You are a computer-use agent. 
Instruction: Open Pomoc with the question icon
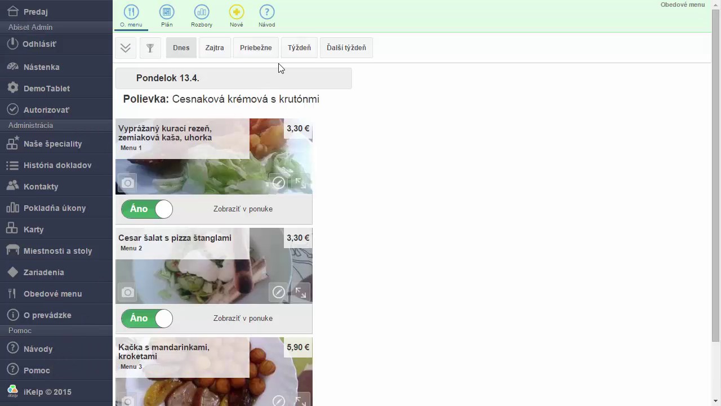[x=56, y=370]
